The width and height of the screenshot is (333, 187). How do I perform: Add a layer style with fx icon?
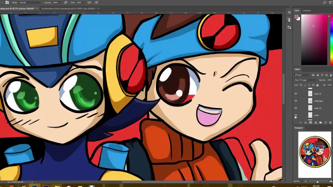point(306,123)
